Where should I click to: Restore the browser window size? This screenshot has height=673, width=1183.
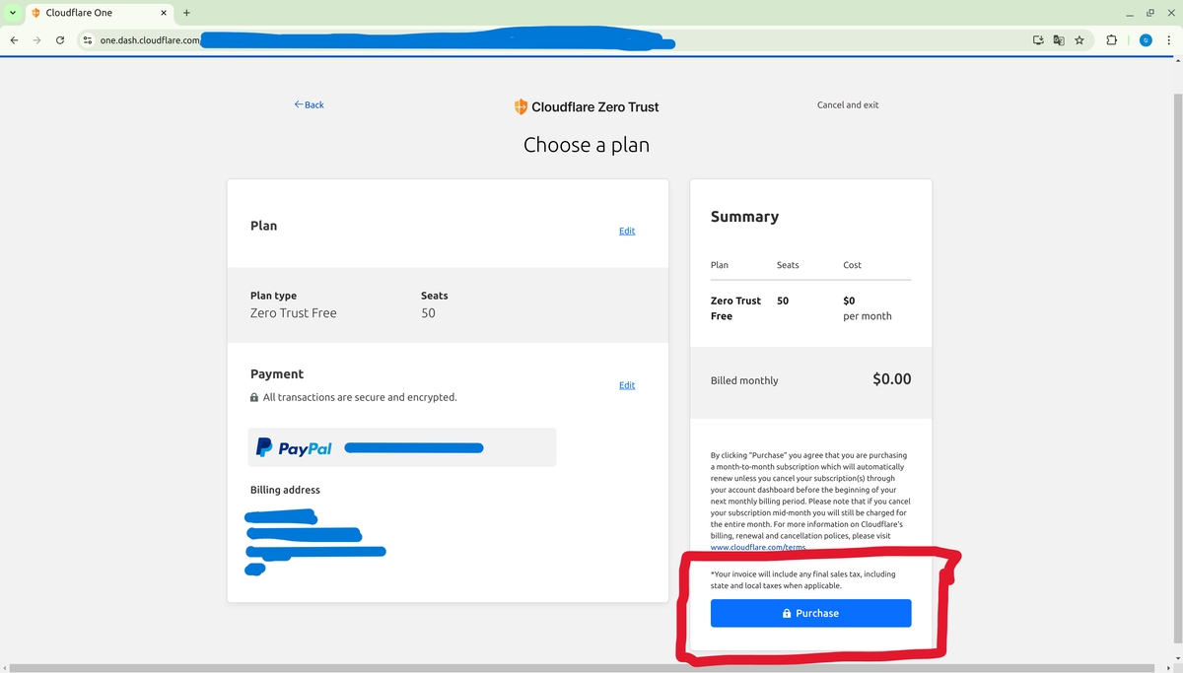pos(1149,13)
